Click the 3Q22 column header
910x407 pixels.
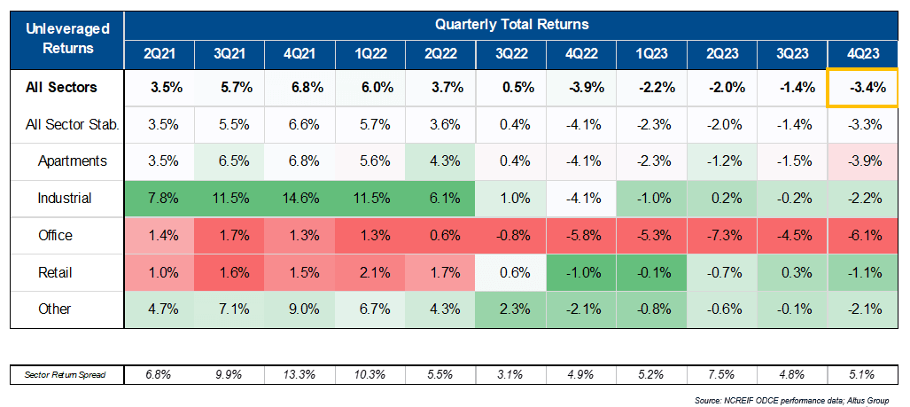click(x=511, y=53)
